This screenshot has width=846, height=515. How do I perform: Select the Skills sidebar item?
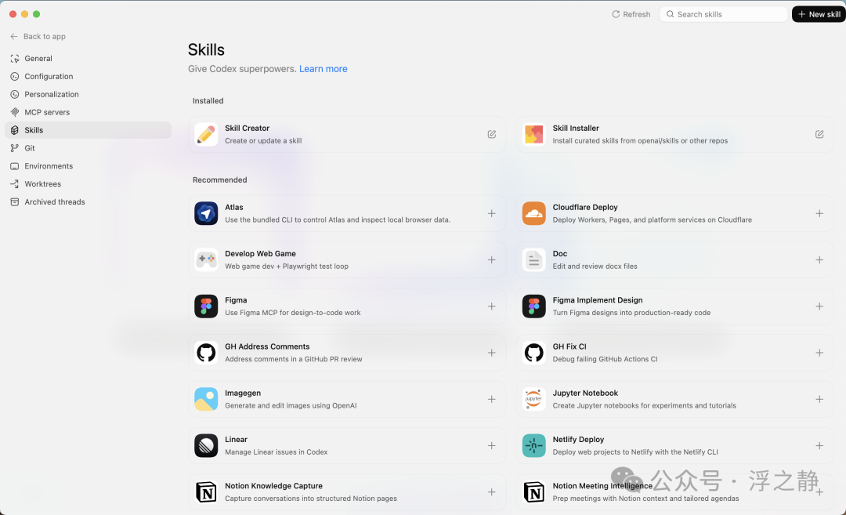tap(88, 130)
